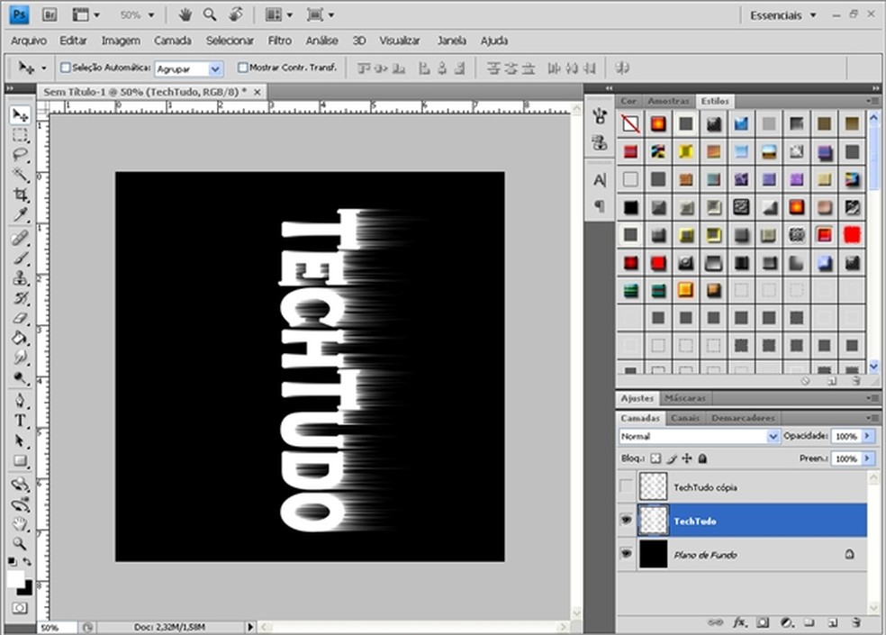Select the Eyedropper tool

tap(20, 214)
